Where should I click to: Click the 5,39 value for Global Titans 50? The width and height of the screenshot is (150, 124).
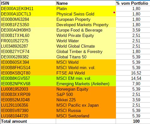click(133, 57)
